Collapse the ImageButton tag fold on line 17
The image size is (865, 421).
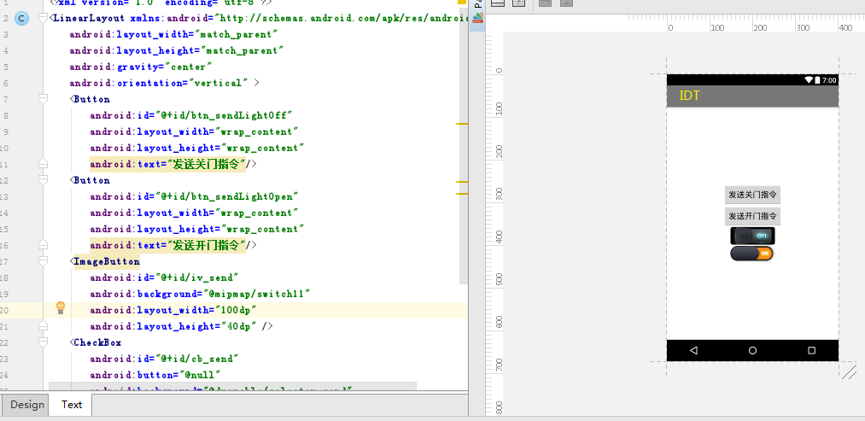(x=44, y=261)
